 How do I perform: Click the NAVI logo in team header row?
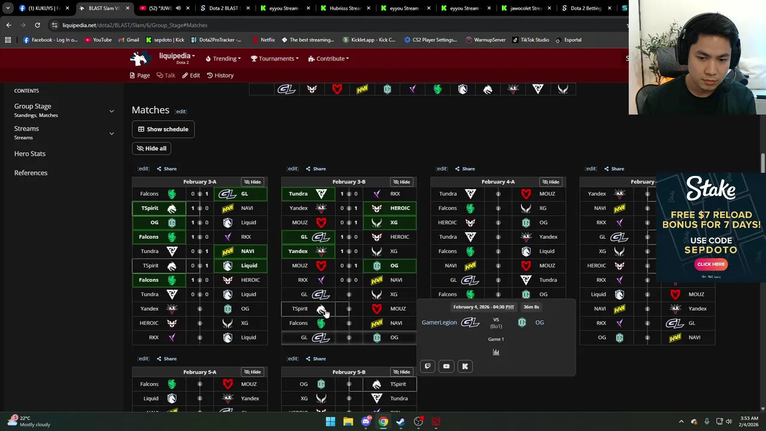coord(362,89)
